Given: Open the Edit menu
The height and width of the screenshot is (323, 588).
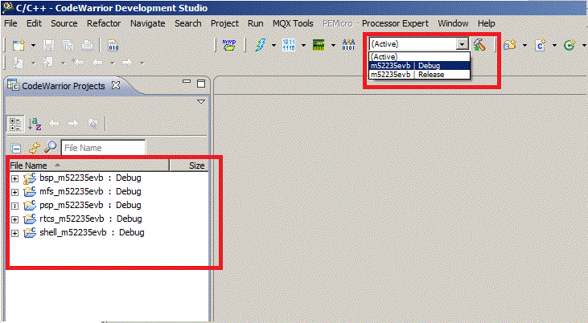Looking at the screenshot, I should pyautogui.click(x=34, y=23).
